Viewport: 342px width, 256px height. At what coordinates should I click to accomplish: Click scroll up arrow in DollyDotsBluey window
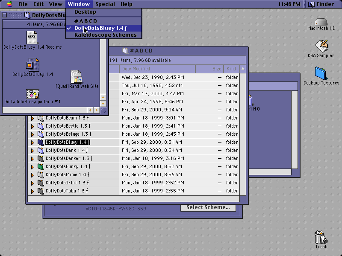click(103, 97)
